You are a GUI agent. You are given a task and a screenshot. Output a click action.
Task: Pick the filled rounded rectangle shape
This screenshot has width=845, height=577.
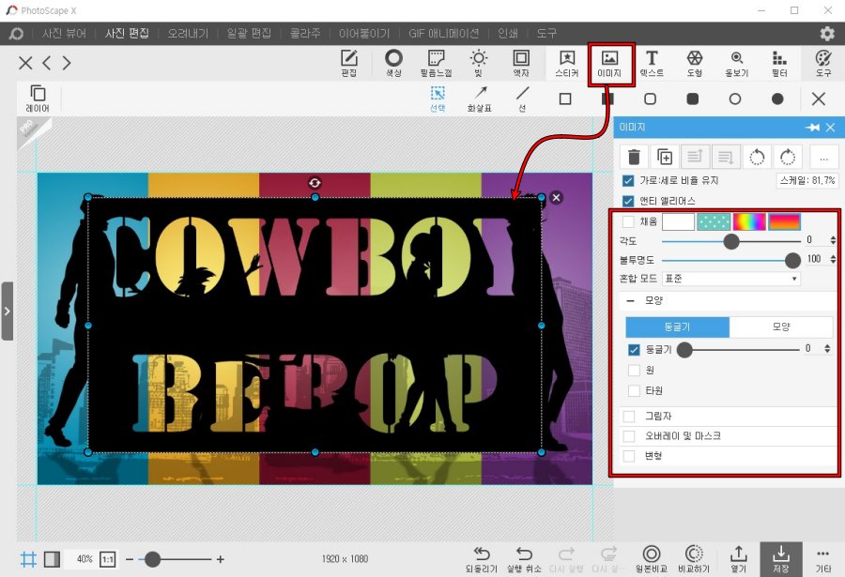[693, 99]
